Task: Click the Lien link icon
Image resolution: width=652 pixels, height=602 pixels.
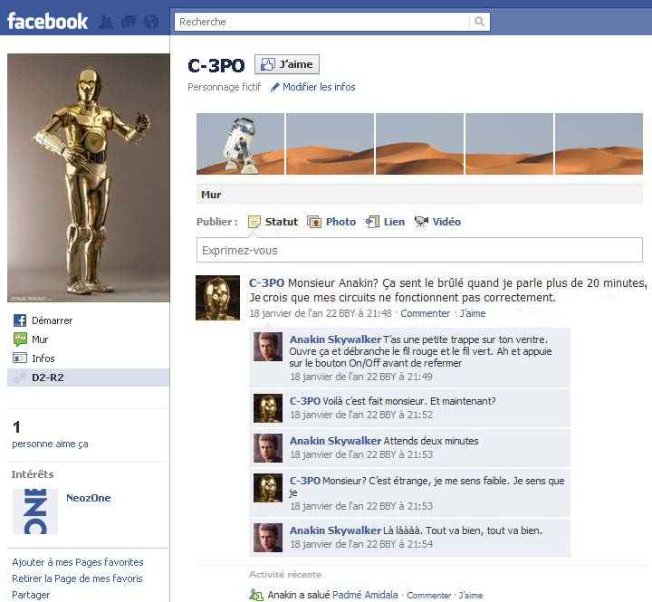Action: (x=372, y=222)
